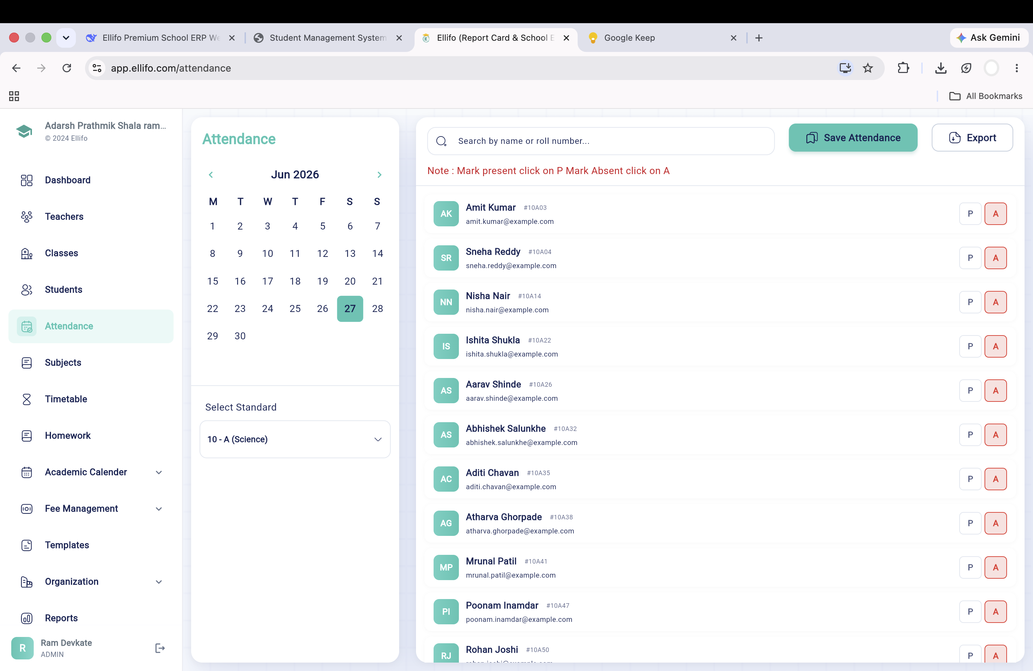This screenshot has height=671, width=1033.
Task: Open the browser extensions puzzle icon
Action: 903,68
